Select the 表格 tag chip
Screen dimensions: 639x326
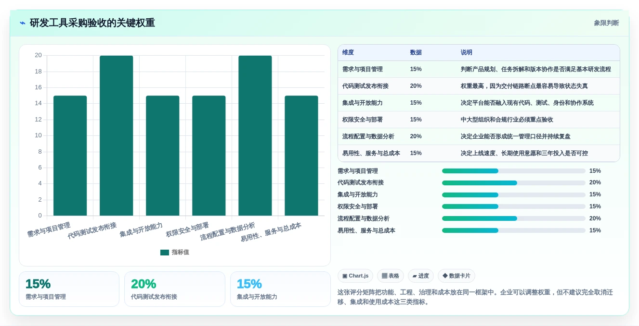[390, 276]
